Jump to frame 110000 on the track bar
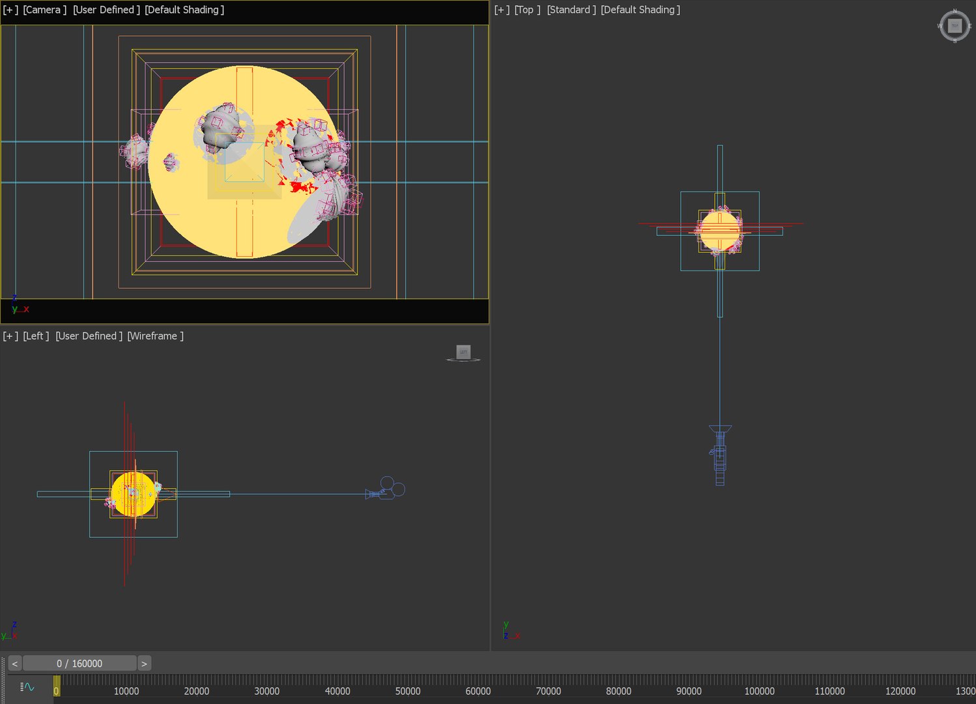Image resolution: width=976 pixels, height=704 pixels. pyautogui.click(x=830, y=691)
